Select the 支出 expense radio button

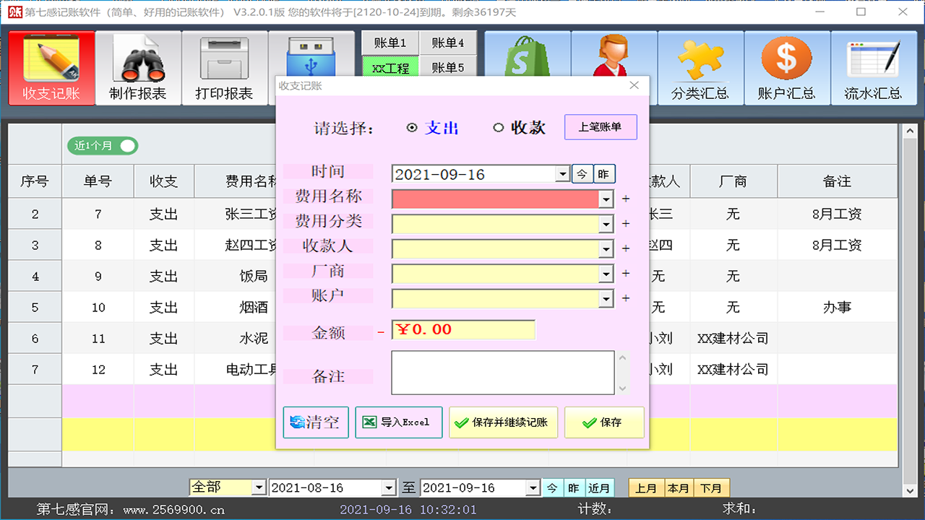[412, 127]
